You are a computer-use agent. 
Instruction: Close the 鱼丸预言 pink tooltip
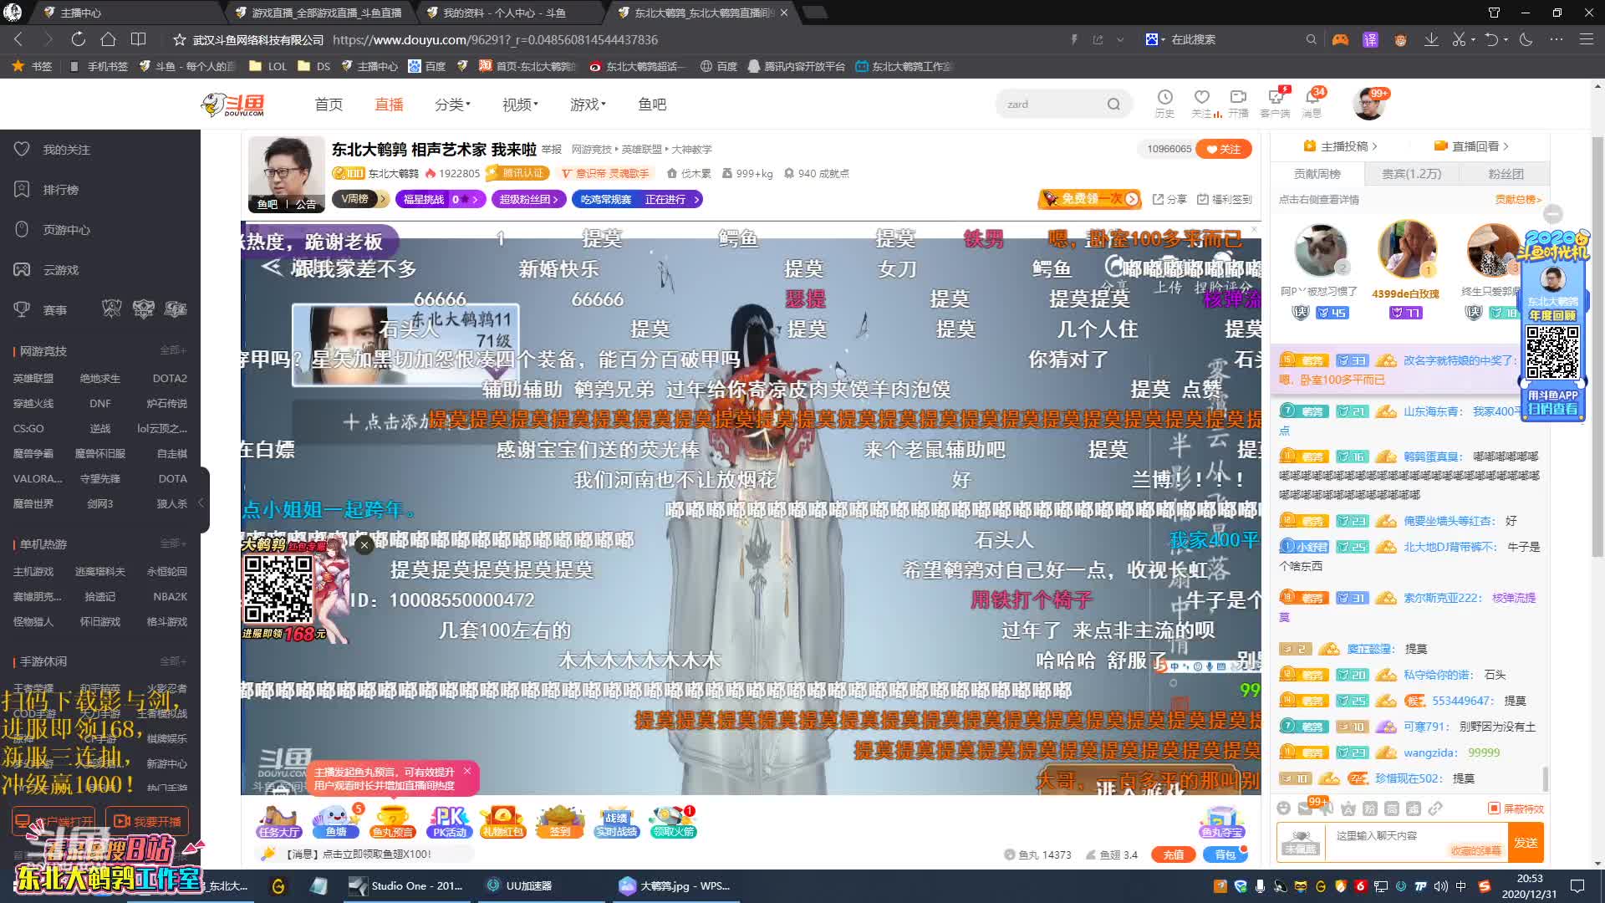click(467, 771)
